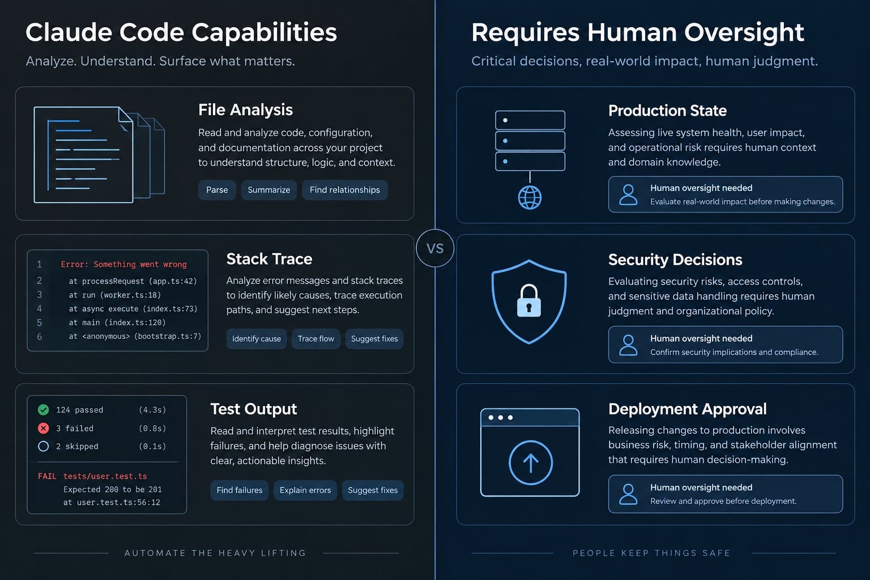Click 'FAIL tests/user.test.ts' line
870x580 pixels.
92,476
